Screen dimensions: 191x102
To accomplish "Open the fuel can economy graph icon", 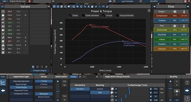I will [92, 6].
